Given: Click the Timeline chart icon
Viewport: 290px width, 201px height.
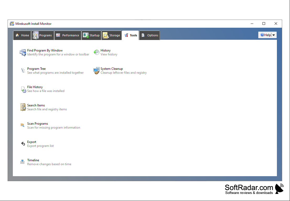Looking at the screenshot, I should click(x=22, y=162).
